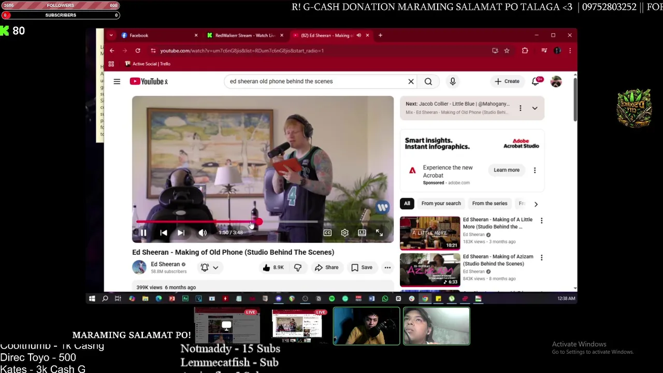The height and width of the screenshot is (373, 663).
Task: Open options for A Little More video
Action: point(541,221)
